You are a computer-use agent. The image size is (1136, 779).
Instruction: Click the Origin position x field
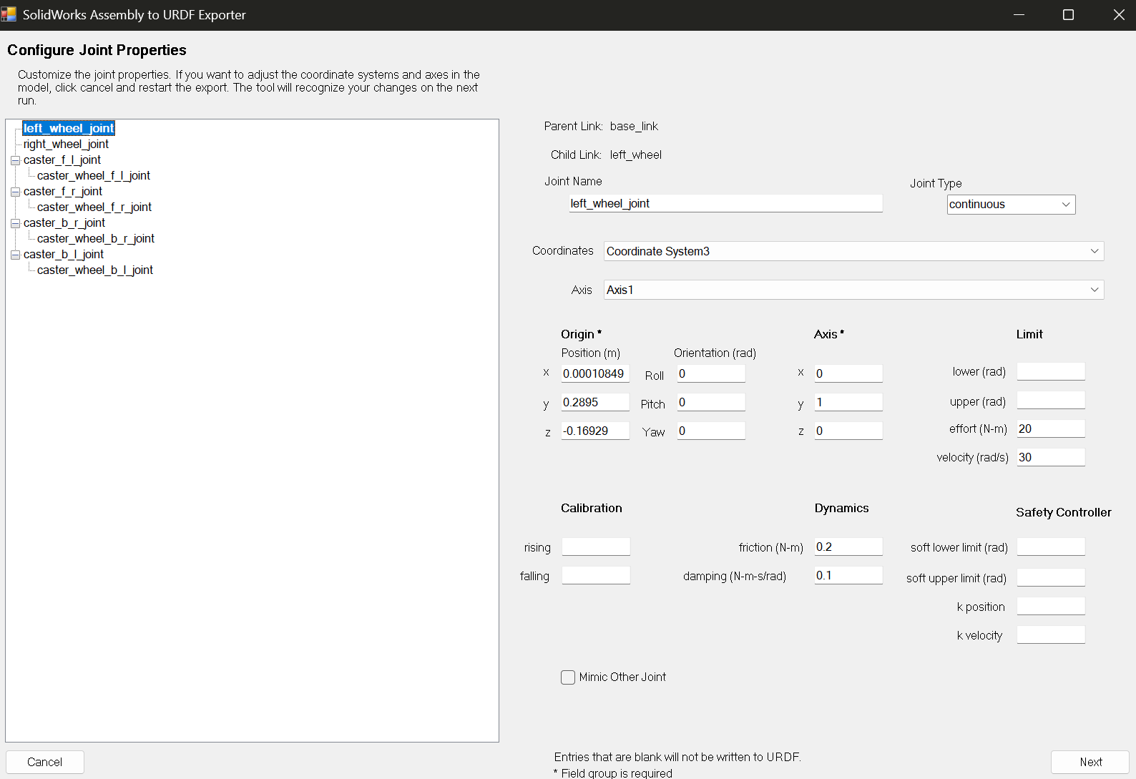[x=595, y=373]
